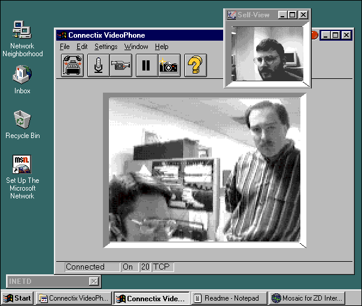Toggle the video camera button
Viewport: 362px width, 306px height.
120,65
